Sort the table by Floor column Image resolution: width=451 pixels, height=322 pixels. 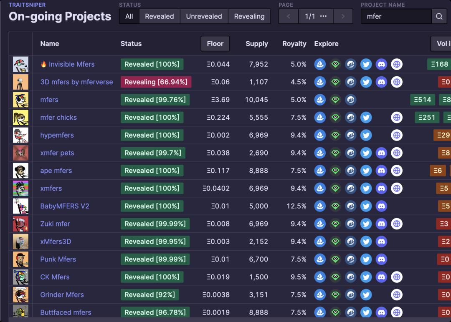[x=215, y=44]
